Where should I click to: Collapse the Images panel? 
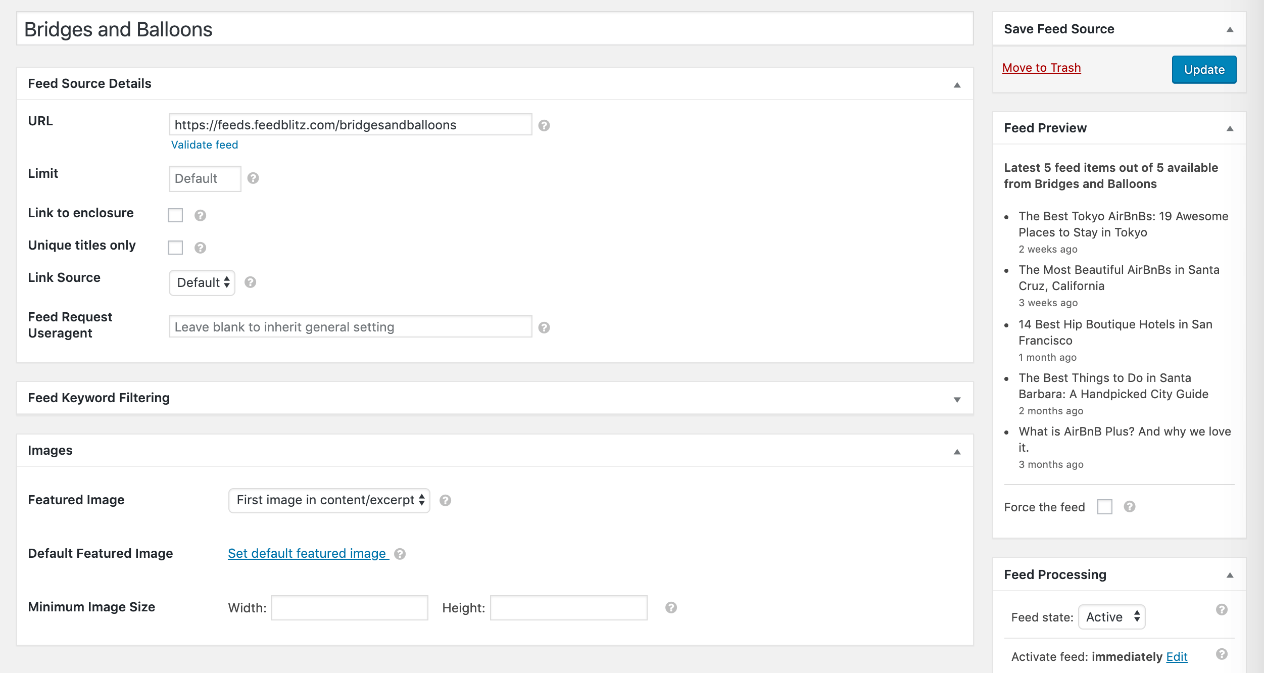tap(957, 452)
